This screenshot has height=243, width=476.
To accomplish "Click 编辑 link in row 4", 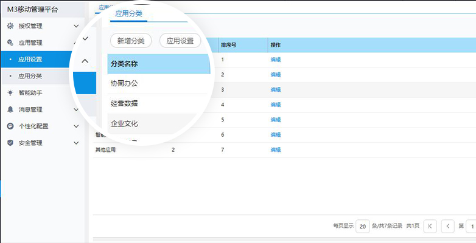I will click(276, 105).
